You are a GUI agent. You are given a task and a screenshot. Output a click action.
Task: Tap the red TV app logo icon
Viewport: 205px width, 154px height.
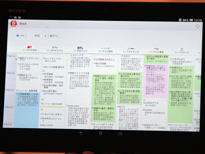(14, 23)
